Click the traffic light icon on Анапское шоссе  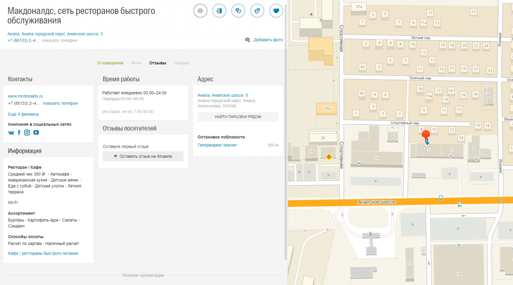pos(501,200)
